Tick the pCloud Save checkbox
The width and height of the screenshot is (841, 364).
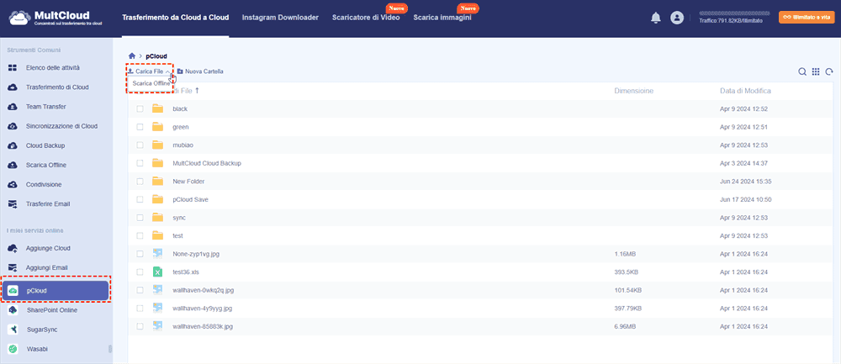coord(140,199)
